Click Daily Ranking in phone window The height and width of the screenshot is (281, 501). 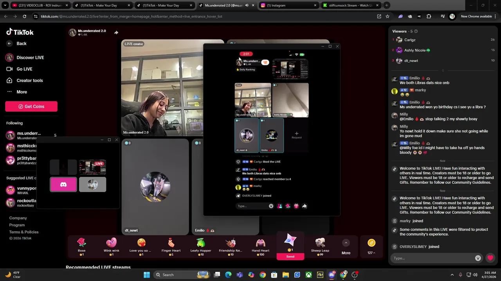[x=246, y=69]
